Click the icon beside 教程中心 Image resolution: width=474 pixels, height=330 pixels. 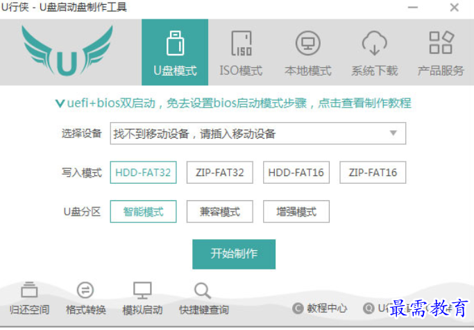298,309
